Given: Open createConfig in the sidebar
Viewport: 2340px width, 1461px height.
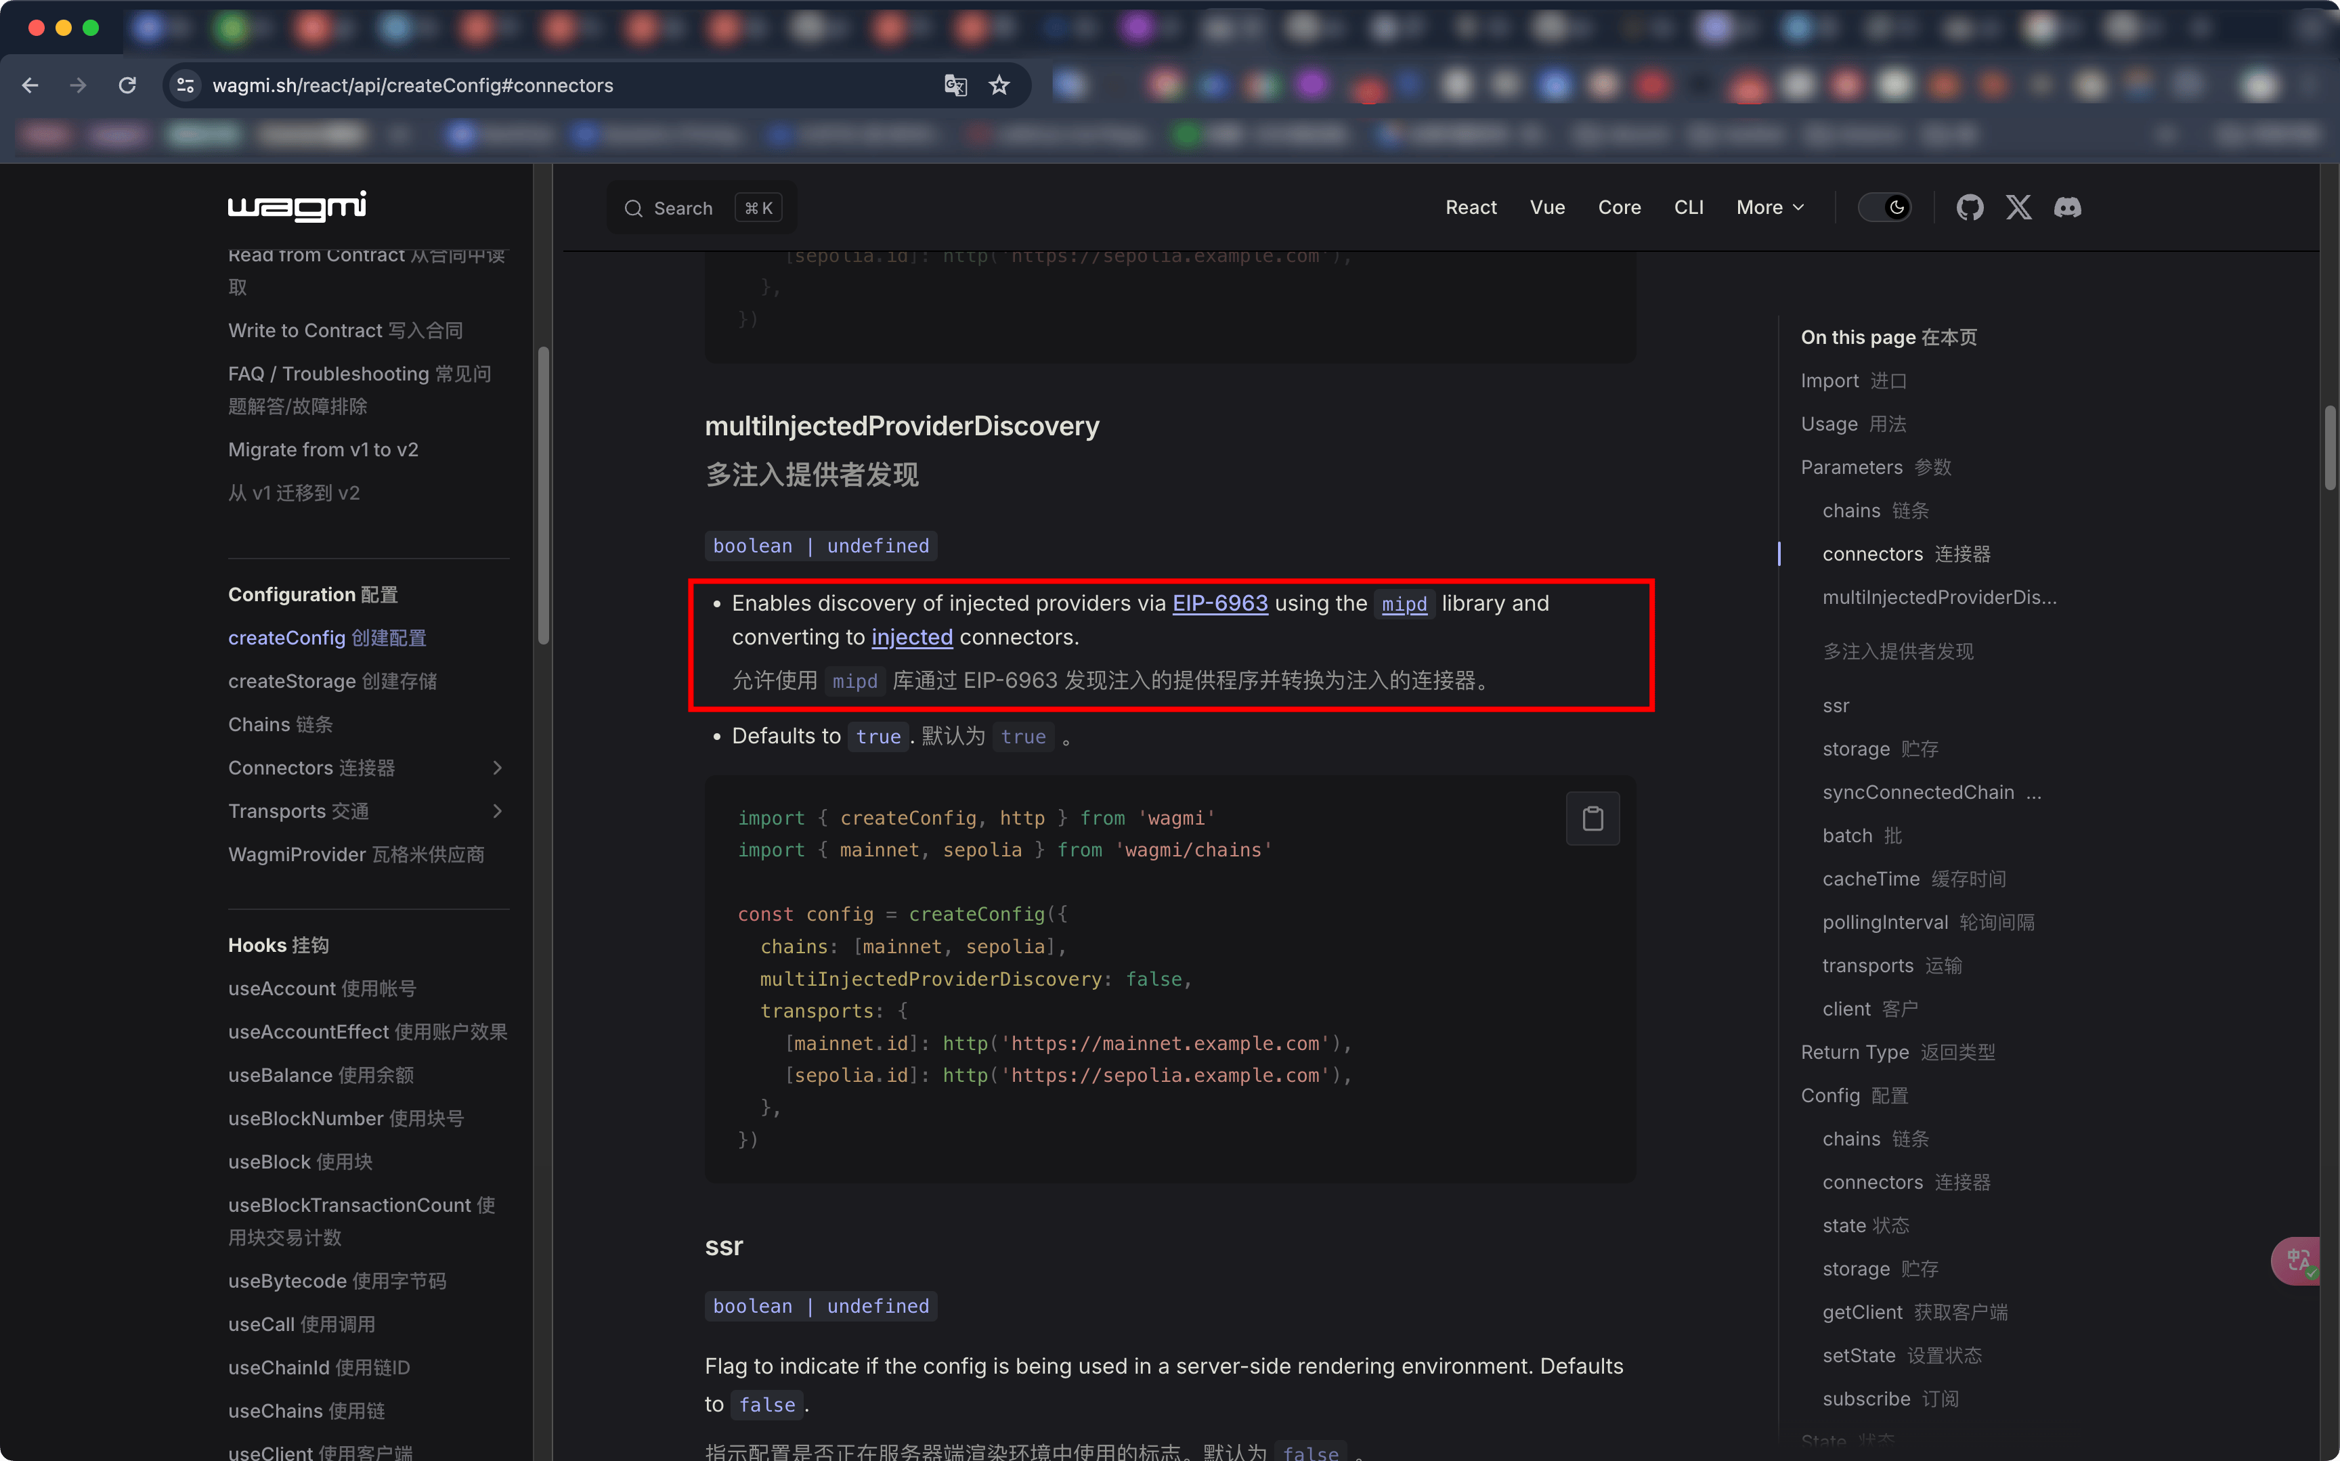Looking at the screenshot, I should click(x=326, y=638).
